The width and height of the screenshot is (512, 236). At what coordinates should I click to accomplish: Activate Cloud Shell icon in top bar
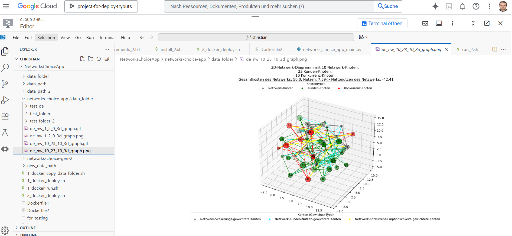point(449,6)
